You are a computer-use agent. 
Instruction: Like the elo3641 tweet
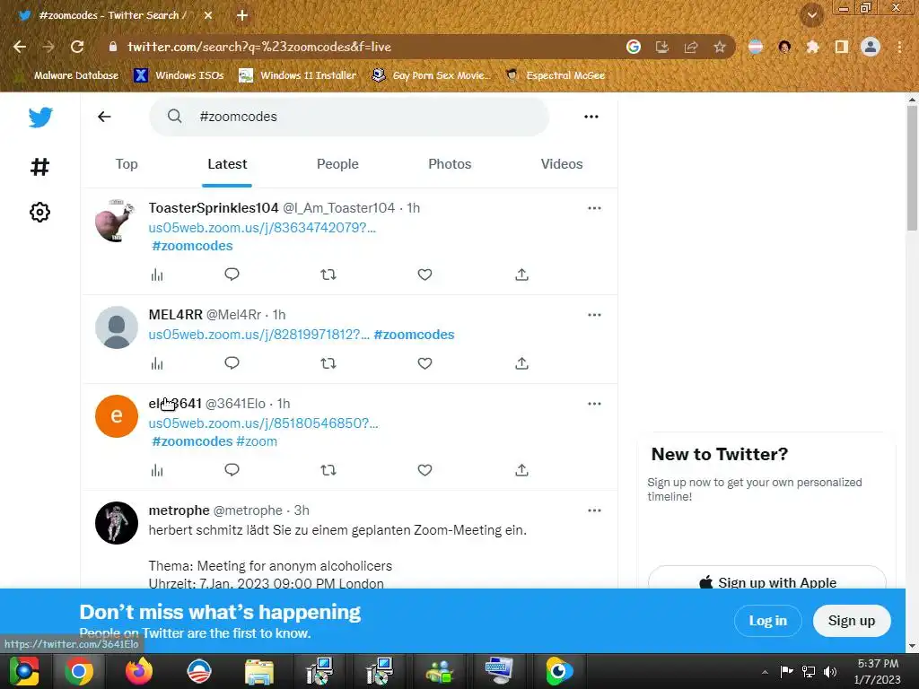[x=424, y=470]
